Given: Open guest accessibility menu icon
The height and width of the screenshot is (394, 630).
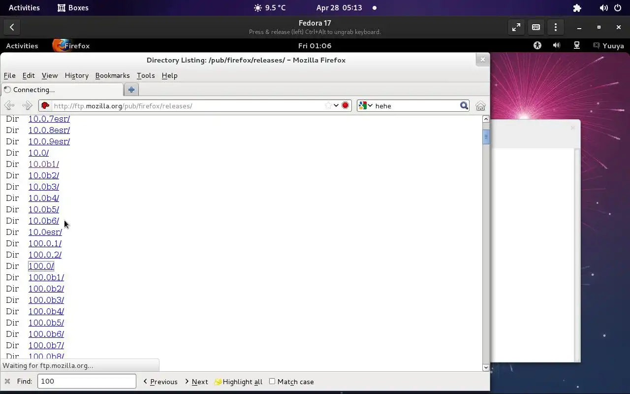Looking at the screenshot, I should 537,46.
